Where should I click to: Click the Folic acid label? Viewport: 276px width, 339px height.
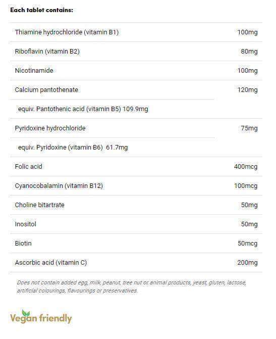pyautogui.click(x=28, y=167)
